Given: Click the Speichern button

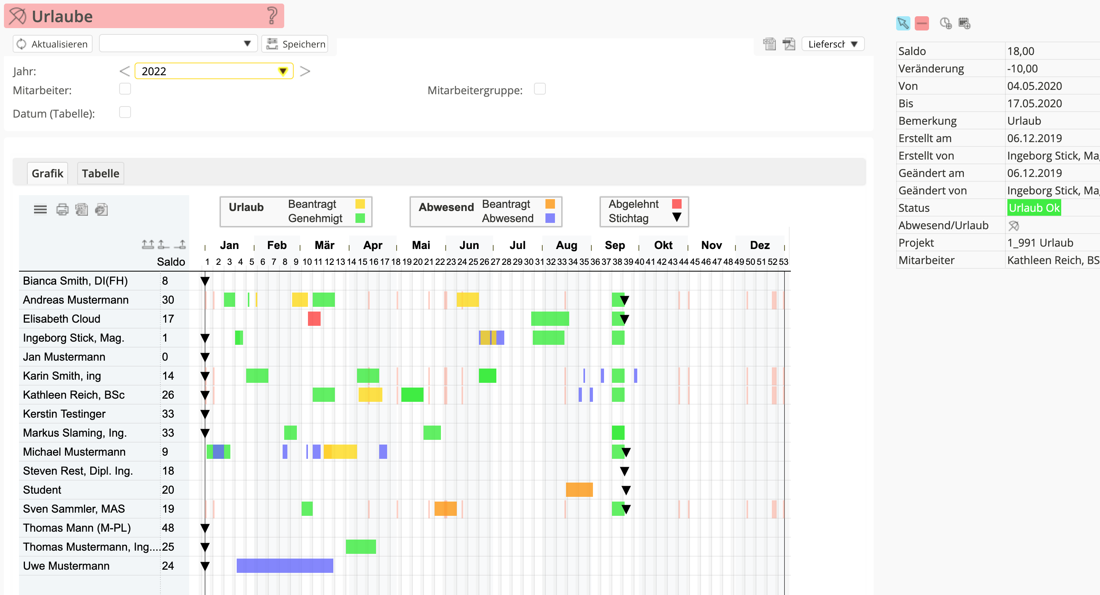Looking at the screenshot, I should pos(295,44).
